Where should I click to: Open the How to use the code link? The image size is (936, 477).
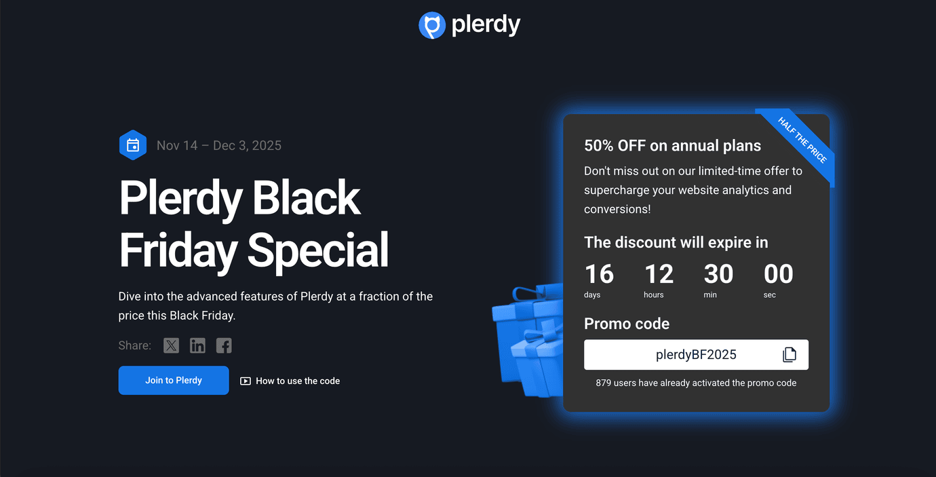(x=298, y=381)
